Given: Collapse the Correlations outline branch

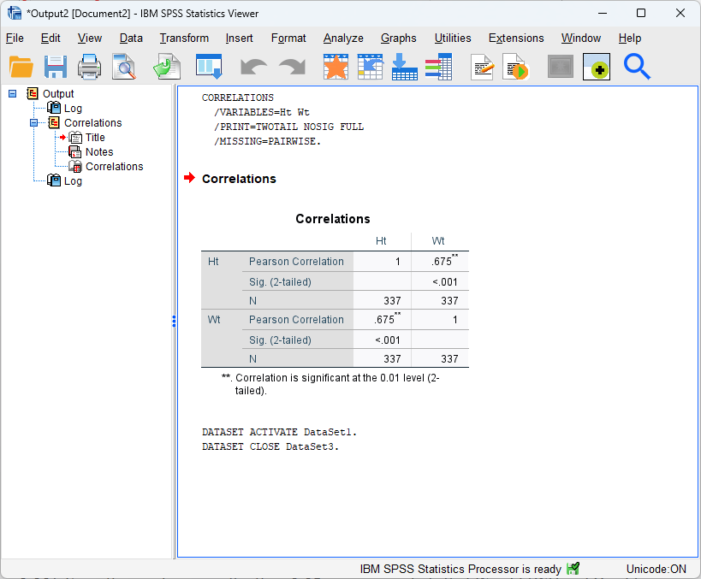Looking at the screenshot, I should point(33,122).
